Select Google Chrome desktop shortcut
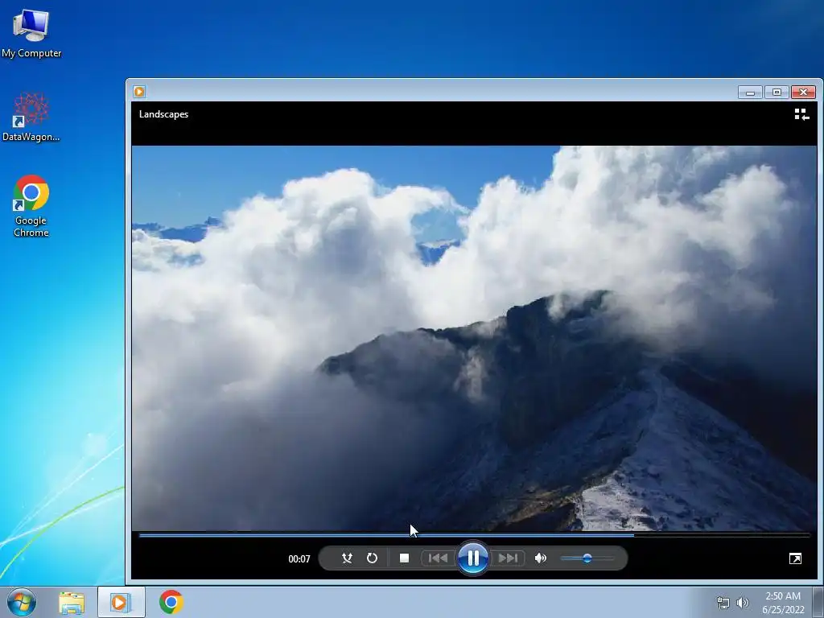 tap(31, 206)
